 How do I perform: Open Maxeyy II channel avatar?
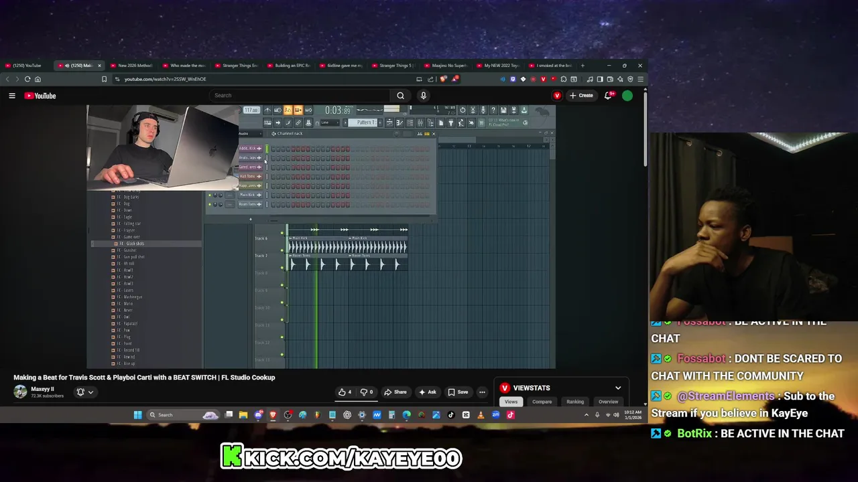pyautogui.click(x=20, y=392)
